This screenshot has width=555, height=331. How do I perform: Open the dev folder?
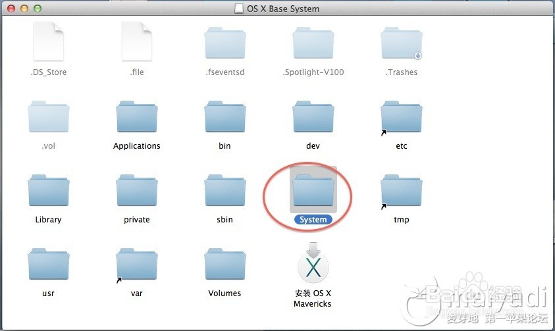[x=313, y=117]
